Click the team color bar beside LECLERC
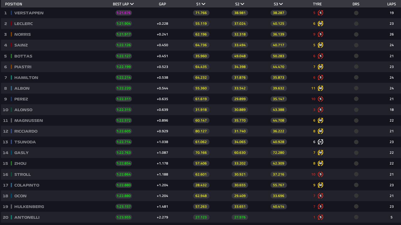The image size is (401, 225). click(x=11, y=24)
